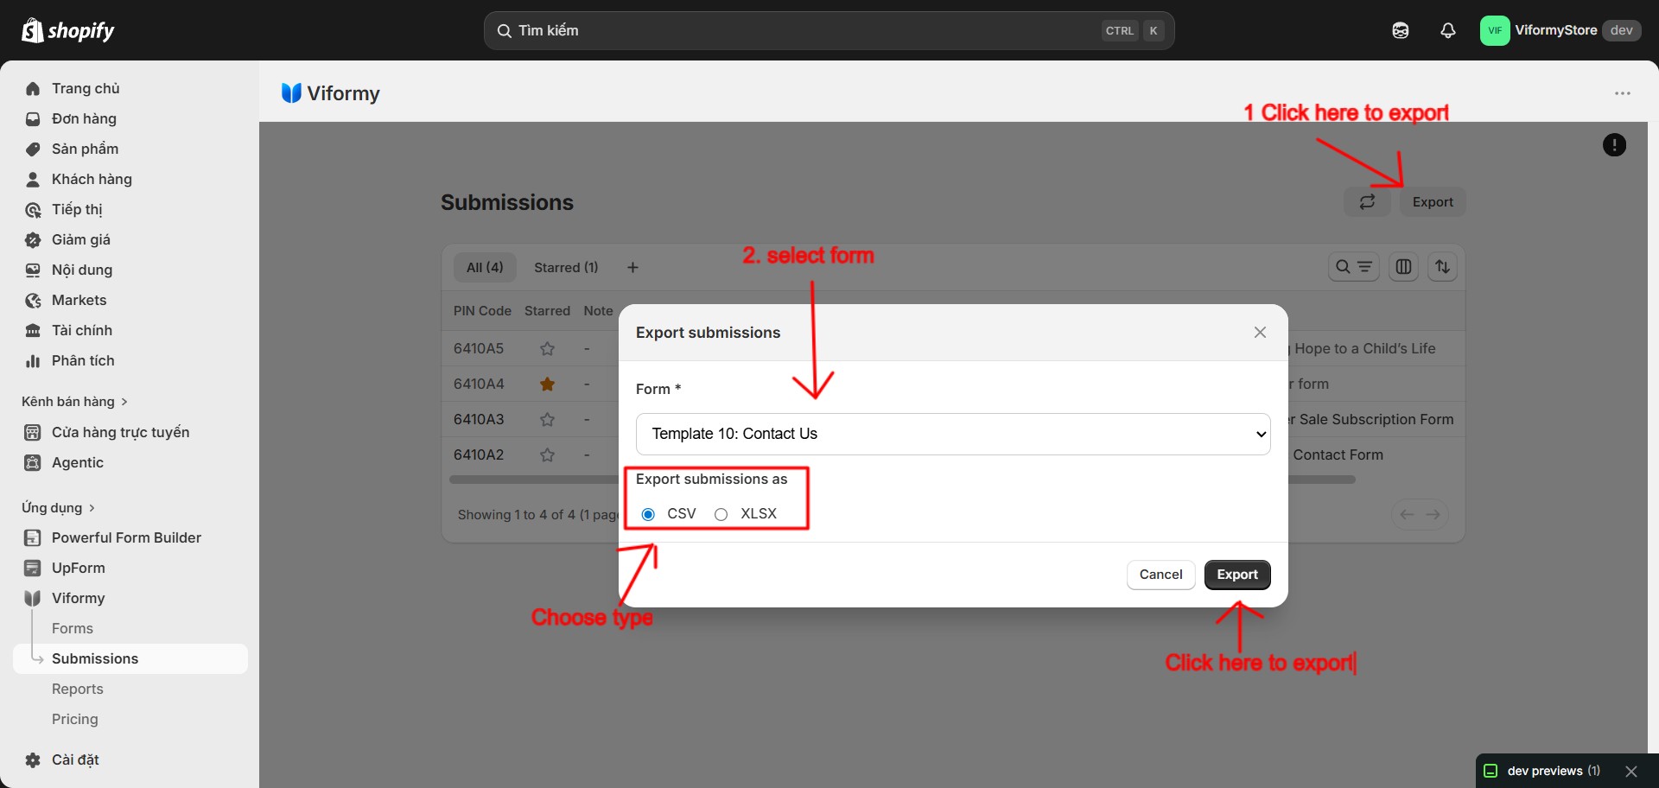
Task: Click the black exclamation info icon
Action: pyautogui.click(x=1614, y=145)
